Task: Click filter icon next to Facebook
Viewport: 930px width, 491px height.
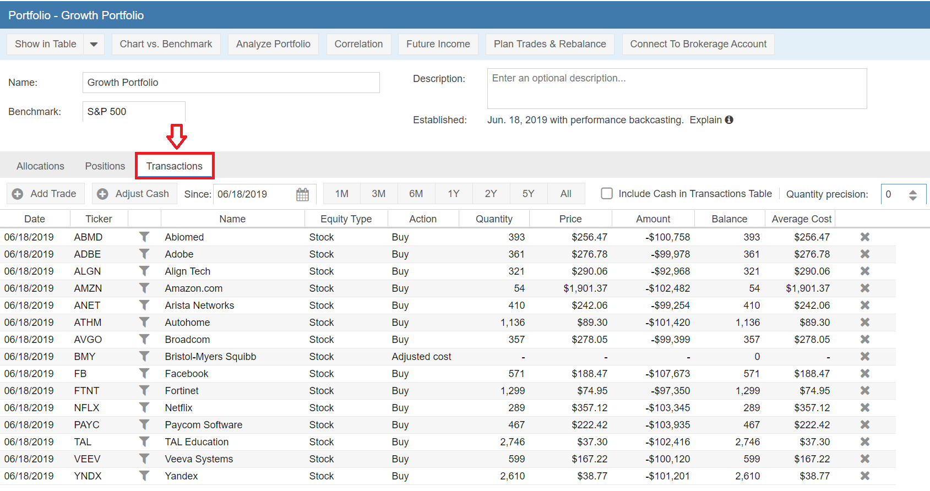Action: click(144, 373)
